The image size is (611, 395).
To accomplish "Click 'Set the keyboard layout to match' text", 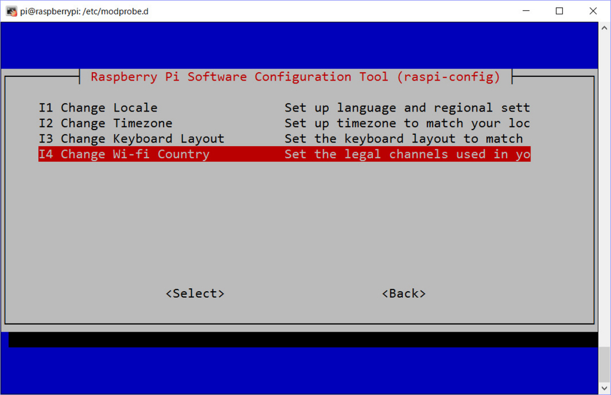I will click(x=404, y=138).
